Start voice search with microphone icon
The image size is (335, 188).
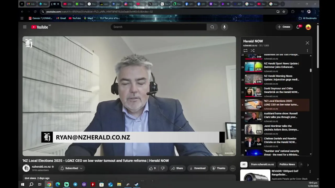click(x=224, y=27)
